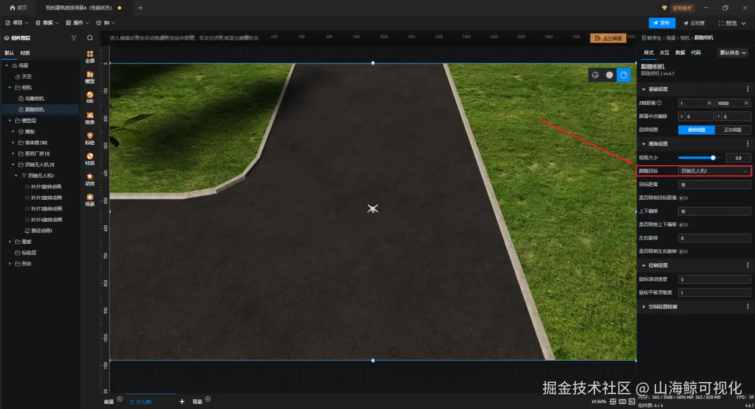Open 控制设置 section more options menu

[748, 265]
